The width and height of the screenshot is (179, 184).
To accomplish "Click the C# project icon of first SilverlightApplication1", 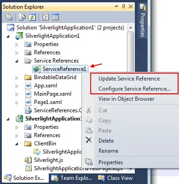I will 19,36.
